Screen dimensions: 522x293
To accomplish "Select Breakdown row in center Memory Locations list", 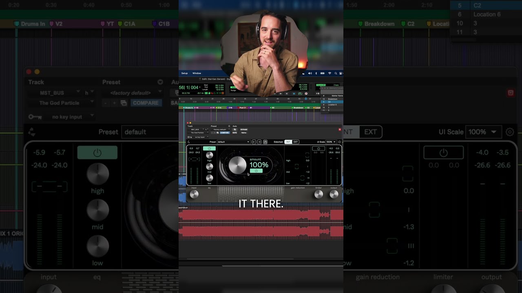I will pyautogui.click(x=332, y=99).
